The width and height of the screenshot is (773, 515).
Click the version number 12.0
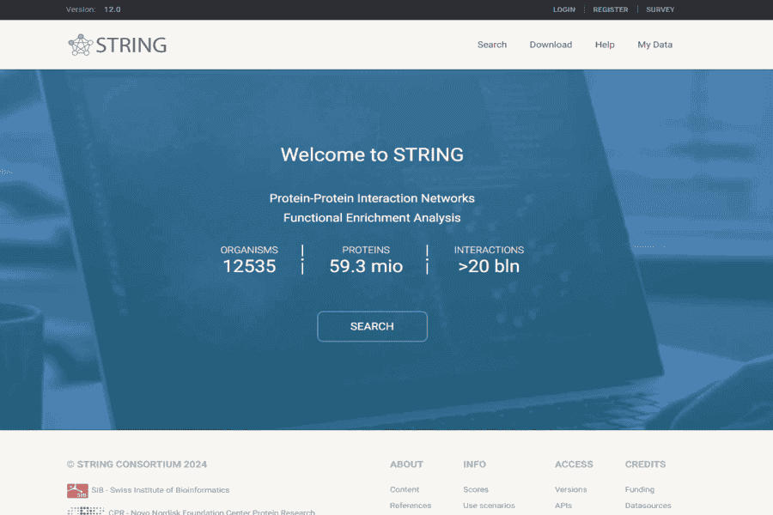(x=112, y=9)
